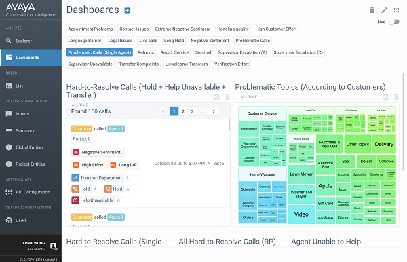Click ALL TIME filter on Problematic Topics
Screen dimensions: 407x262
pyautogui.click(x=248, y=97)
